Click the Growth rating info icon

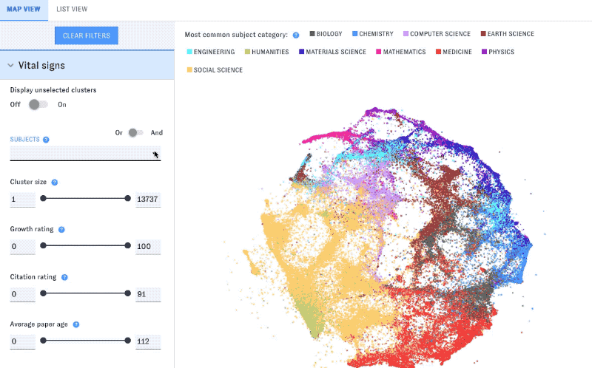[x=61, y=230]
